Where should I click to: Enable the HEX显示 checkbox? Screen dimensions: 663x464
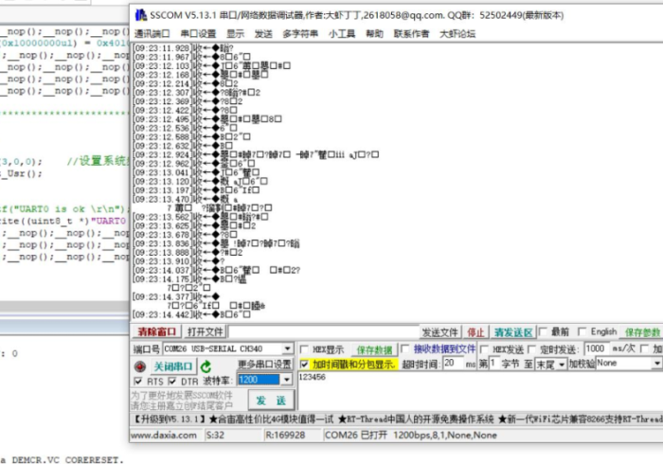coord(305,349)
